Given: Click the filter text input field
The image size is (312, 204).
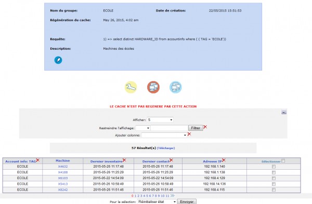Looking at the screenshot, I should point(170,128).
